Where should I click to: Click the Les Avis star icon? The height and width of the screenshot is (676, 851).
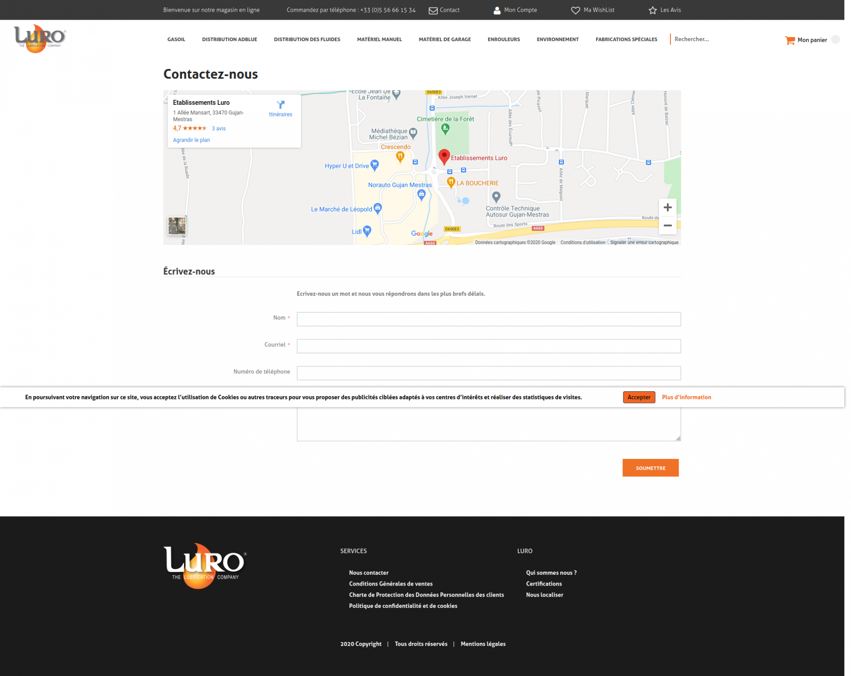(653, 10)
